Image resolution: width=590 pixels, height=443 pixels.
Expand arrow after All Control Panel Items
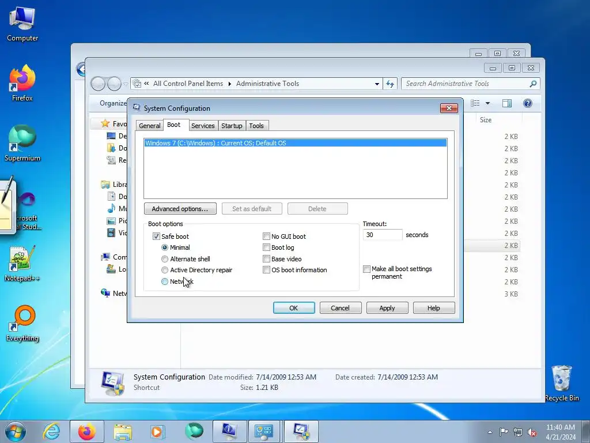tap(229, 84)
